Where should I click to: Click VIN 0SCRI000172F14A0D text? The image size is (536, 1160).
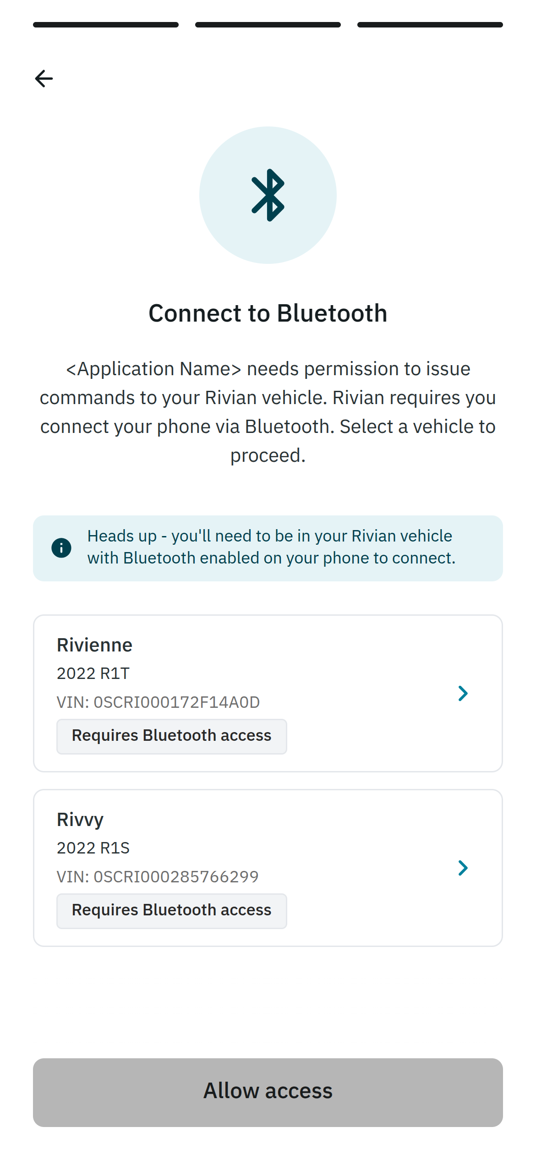(158, 702)
